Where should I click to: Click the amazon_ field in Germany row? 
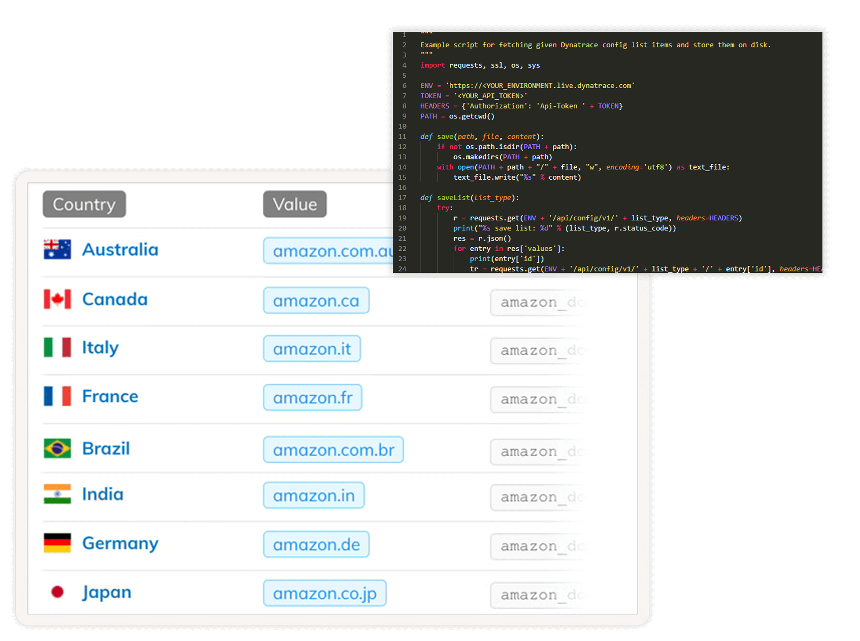pyautogui.click(x=537, y=546)
